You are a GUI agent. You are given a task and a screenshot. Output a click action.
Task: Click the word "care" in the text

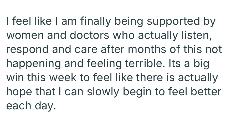(85, 50)
